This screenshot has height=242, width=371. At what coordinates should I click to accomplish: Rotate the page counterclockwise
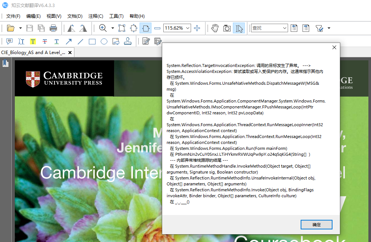(71, 28)
